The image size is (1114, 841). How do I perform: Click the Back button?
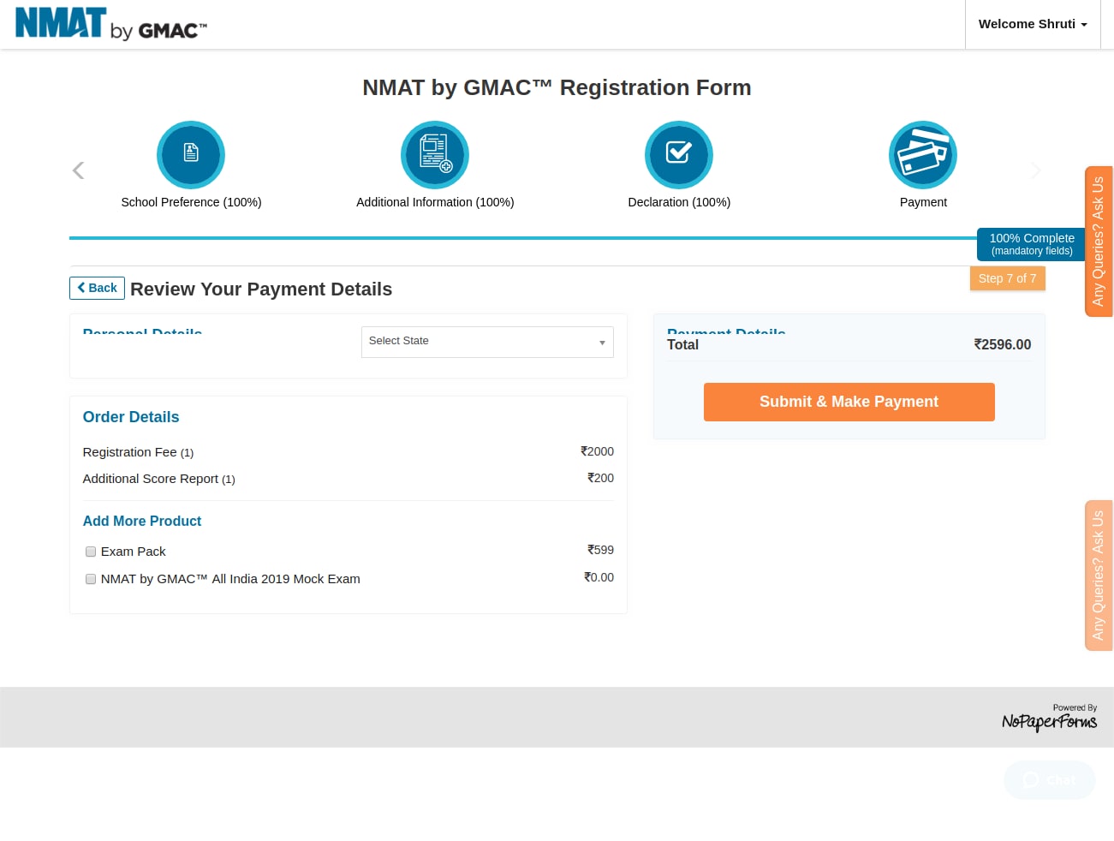pyautogui.click(x=97, y=288)
